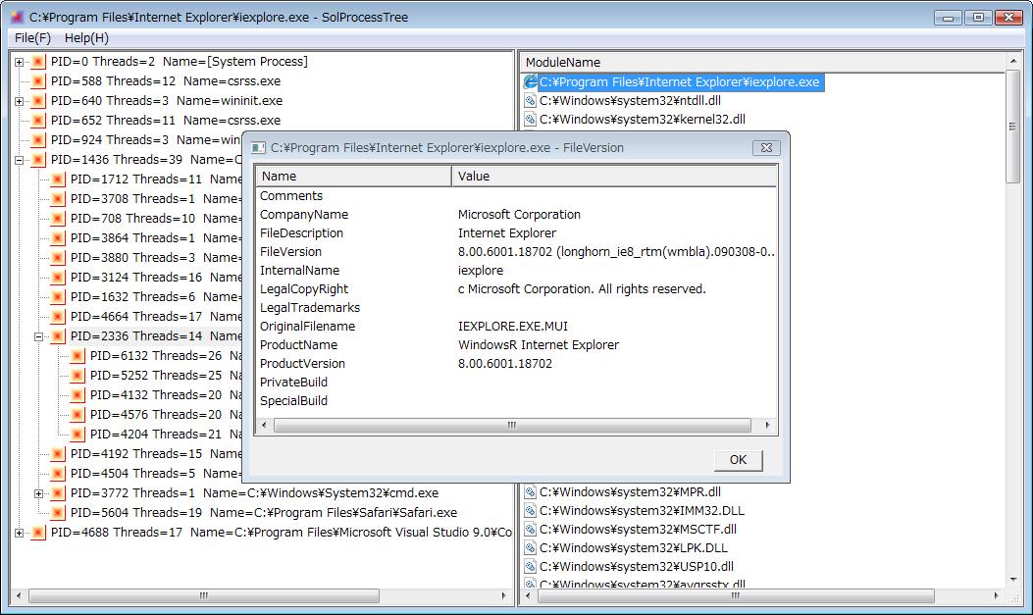Select the PID=4688 Microsoft Visual Studio row

[282, 533]
